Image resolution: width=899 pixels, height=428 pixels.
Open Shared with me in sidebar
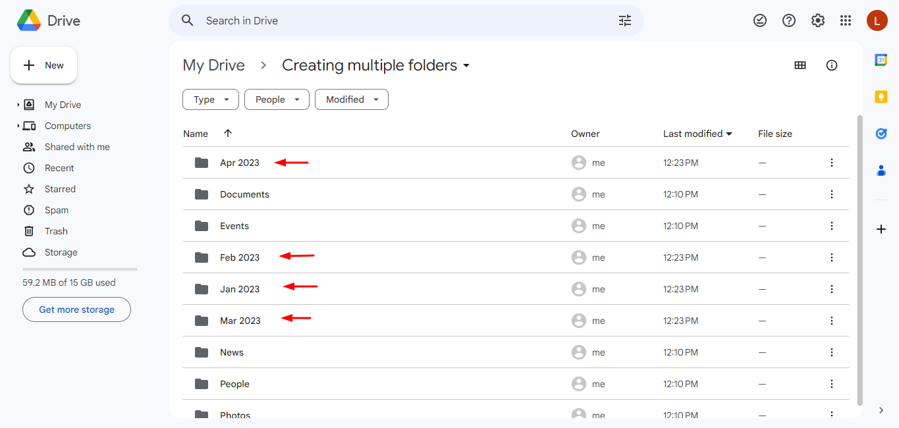(77, 146)
